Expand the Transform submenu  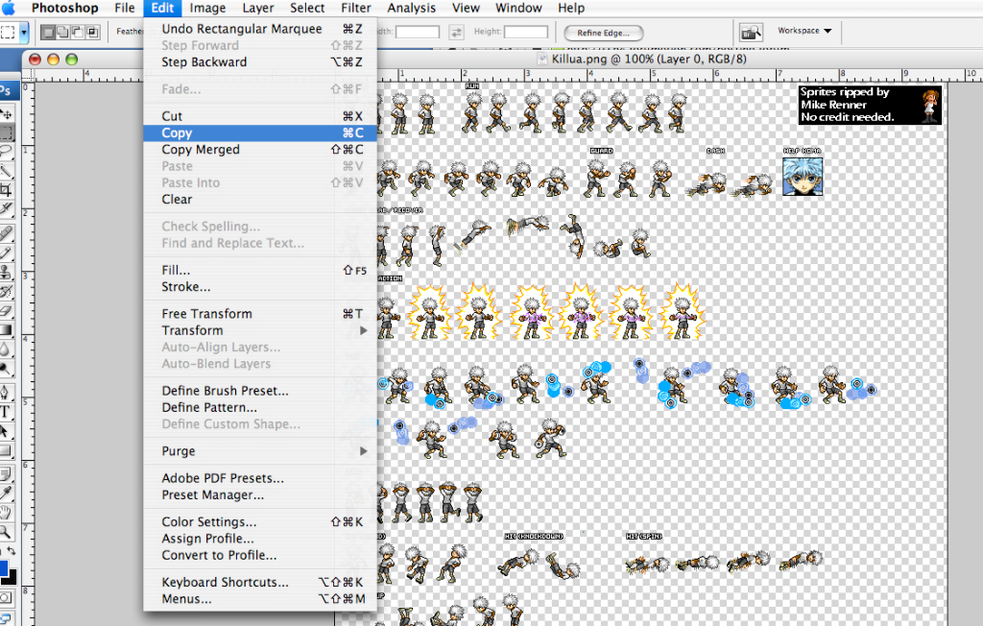click(260, 330)
